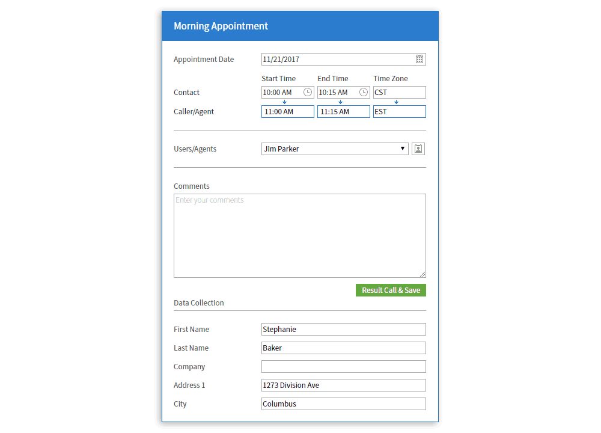
Task: Grab the Comments box resize handle
Action: tap(423, 274)
